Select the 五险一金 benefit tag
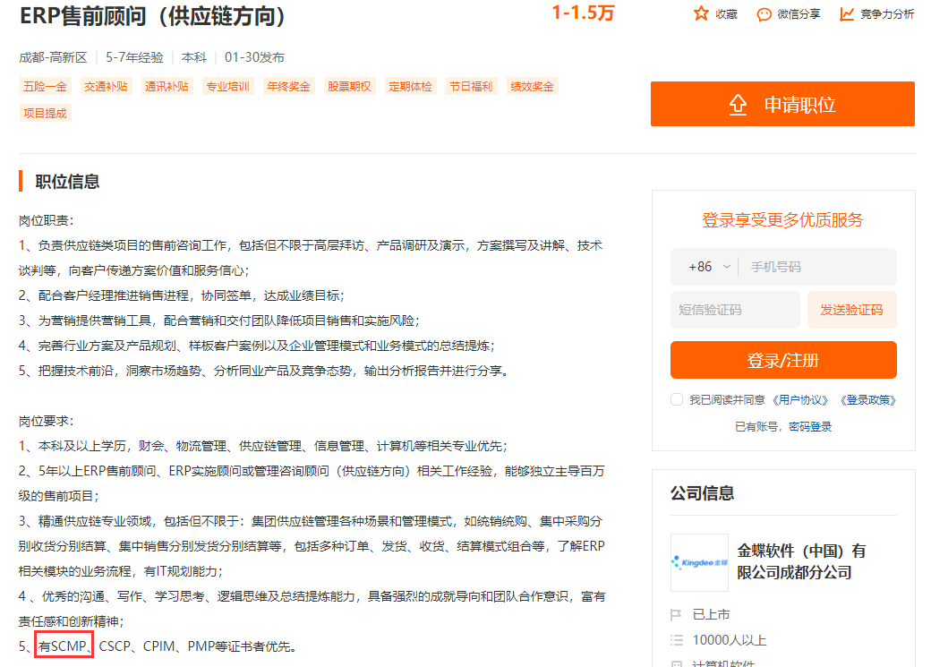Screen dimensions: 948x667 (x=45, y=85)
